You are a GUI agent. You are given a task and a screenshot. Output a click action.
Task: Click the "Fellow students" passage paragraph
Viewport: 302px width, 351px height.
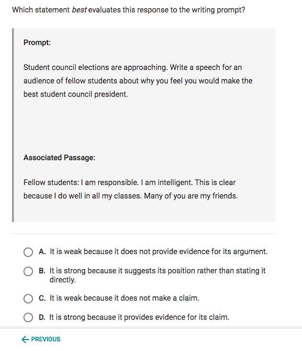click(x=130, y=189)
